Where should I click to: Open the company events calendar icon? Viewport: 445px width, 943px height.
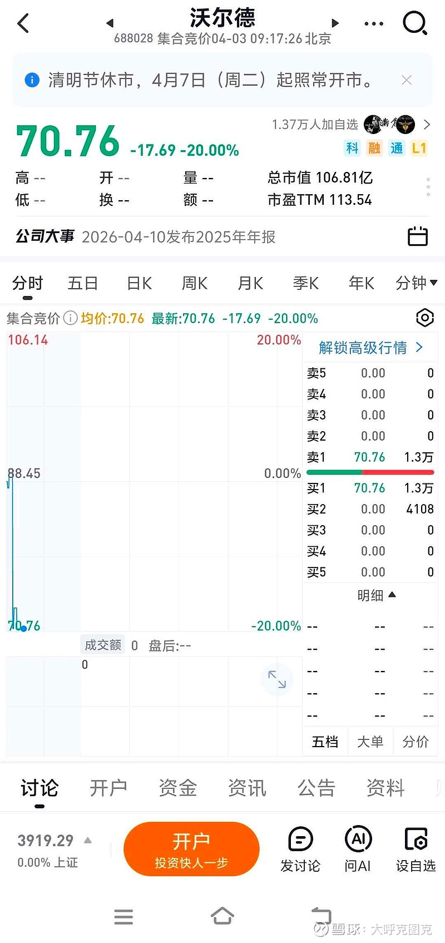point(418,236)
